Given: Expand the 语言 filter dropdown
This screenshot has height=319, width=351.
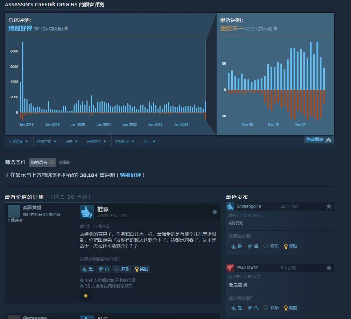Looking at the screenshot, I should [x=72, y=141].
